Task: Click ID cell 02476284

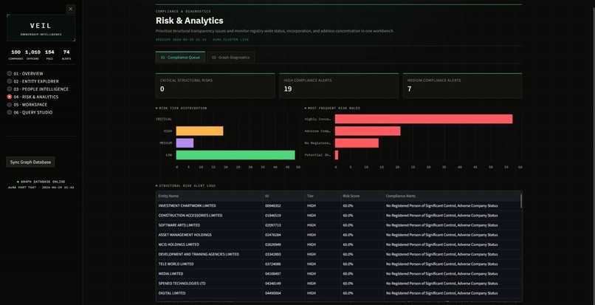Action: click(283, 235)
